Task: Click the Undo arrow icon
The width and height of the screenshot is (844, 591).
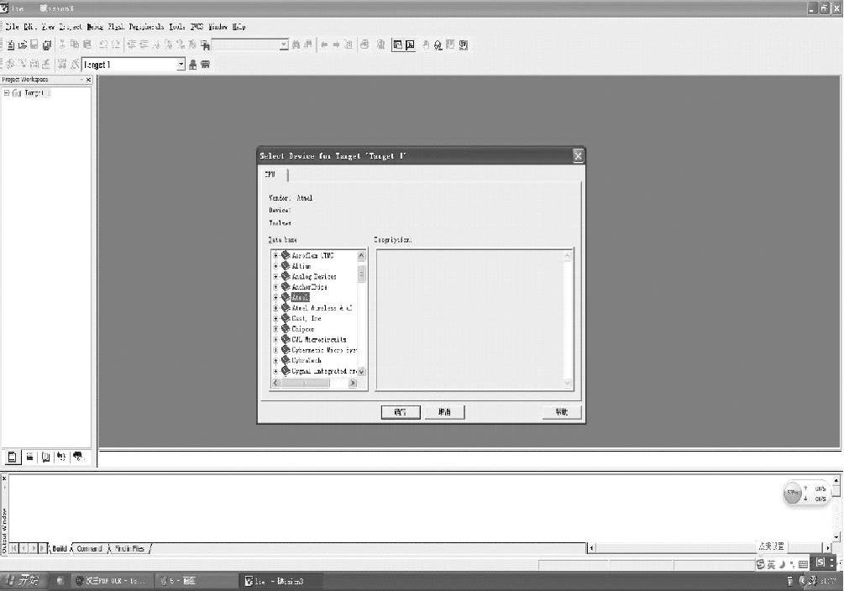Action: click(103, 44)
